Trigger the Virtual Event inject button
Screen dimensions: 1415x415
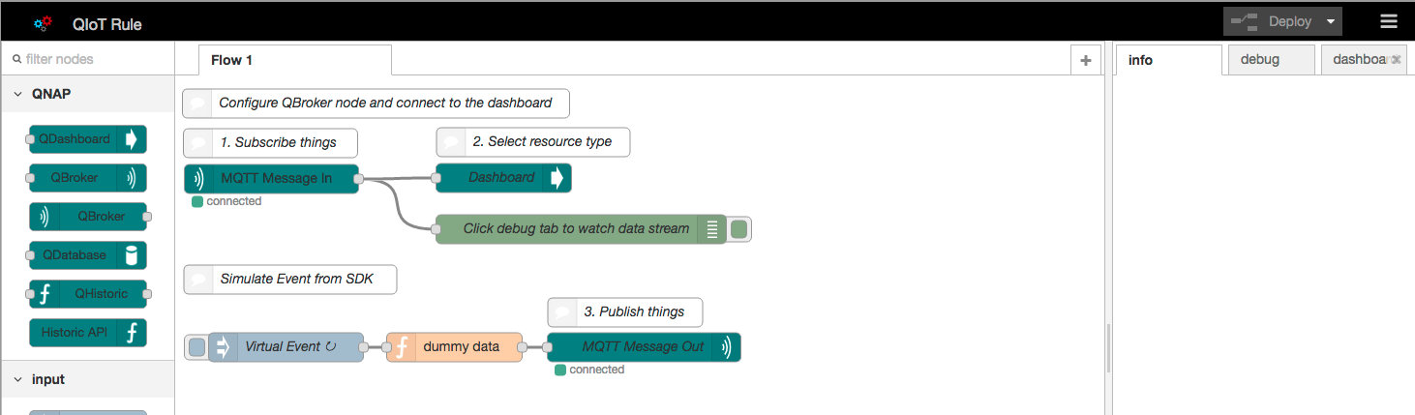[196, 347]
